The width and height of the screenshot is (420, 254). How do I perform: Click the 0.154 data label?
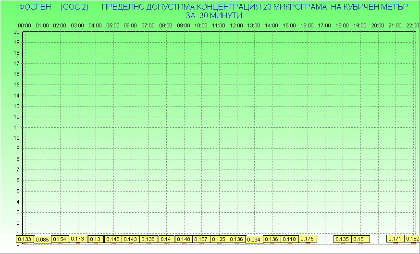pyautogui.click(x=60, y=239)
